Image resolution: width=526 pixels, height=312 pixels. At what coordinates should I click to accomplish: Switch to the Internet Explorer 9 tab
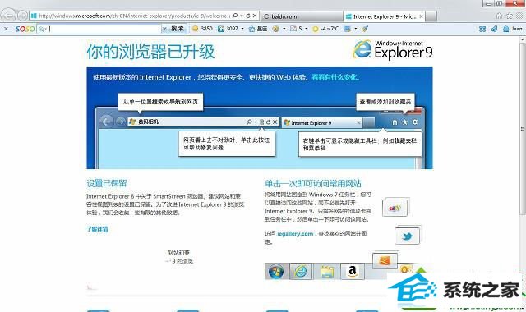(385, 16)
